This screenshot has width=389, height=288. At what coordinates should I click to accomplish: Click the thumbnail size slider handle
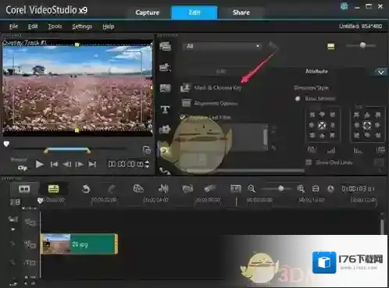click(362, 45)
